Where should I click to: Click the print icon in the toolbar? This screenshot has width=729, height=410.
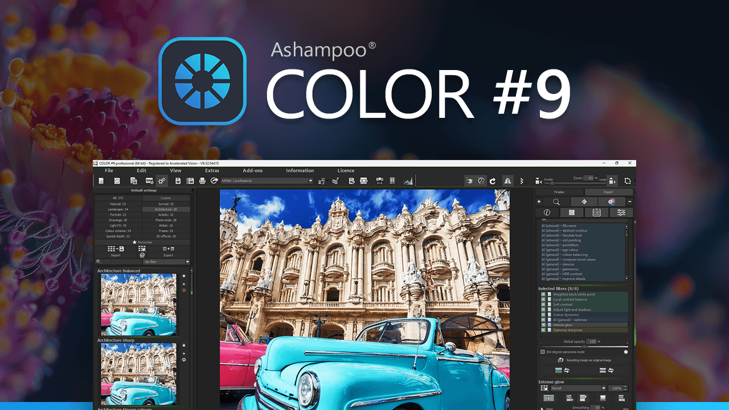click(x=202, y=181)
